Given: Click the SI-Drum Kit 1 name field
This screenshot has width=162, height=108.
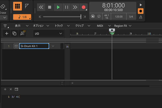Looking at the screenshot, I should pyautogui.click(x=34, y=46).
